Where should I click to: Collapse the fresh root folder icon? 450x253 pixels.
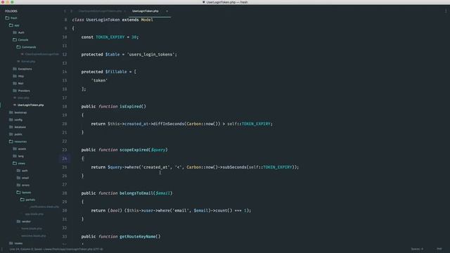click(7, 18)
